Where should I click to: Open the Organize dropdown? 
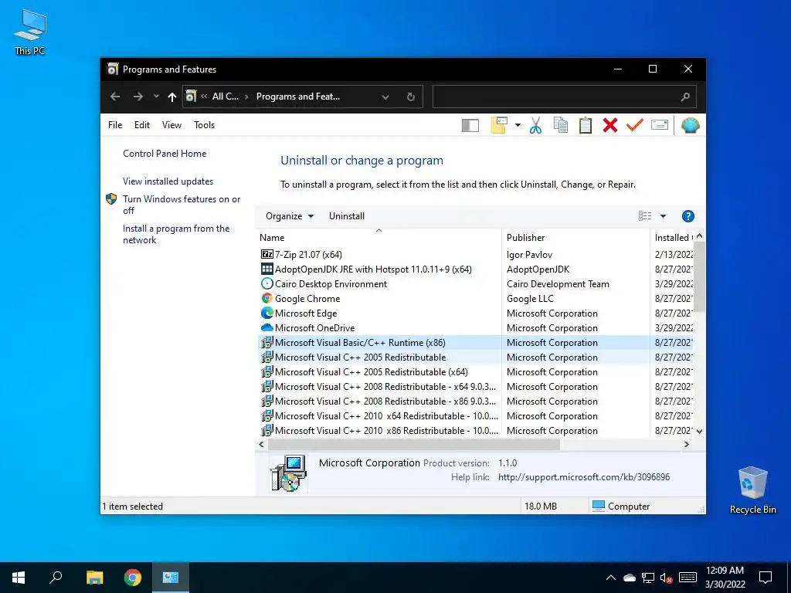click(290, 216)
